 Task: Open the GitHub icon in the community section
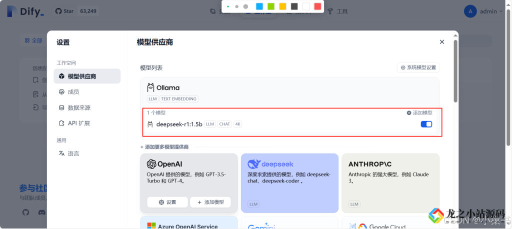click(x=26, y=212)
